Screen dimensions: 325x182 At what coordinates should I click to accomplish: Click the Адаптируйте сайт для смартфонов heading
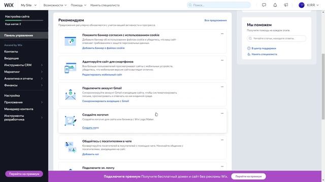[108, 62]
